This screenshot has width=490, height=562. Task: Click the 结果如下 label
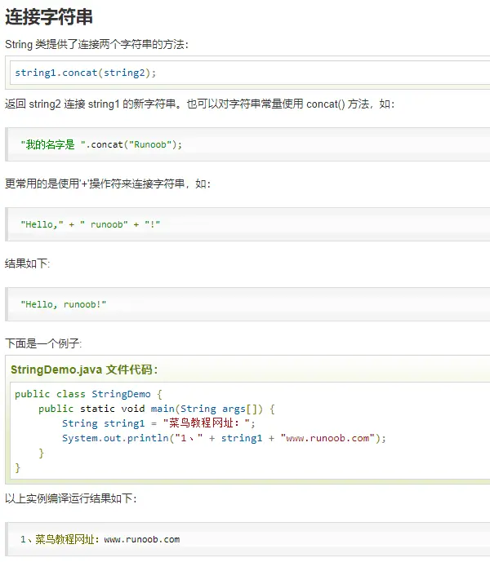coord(27,263)
